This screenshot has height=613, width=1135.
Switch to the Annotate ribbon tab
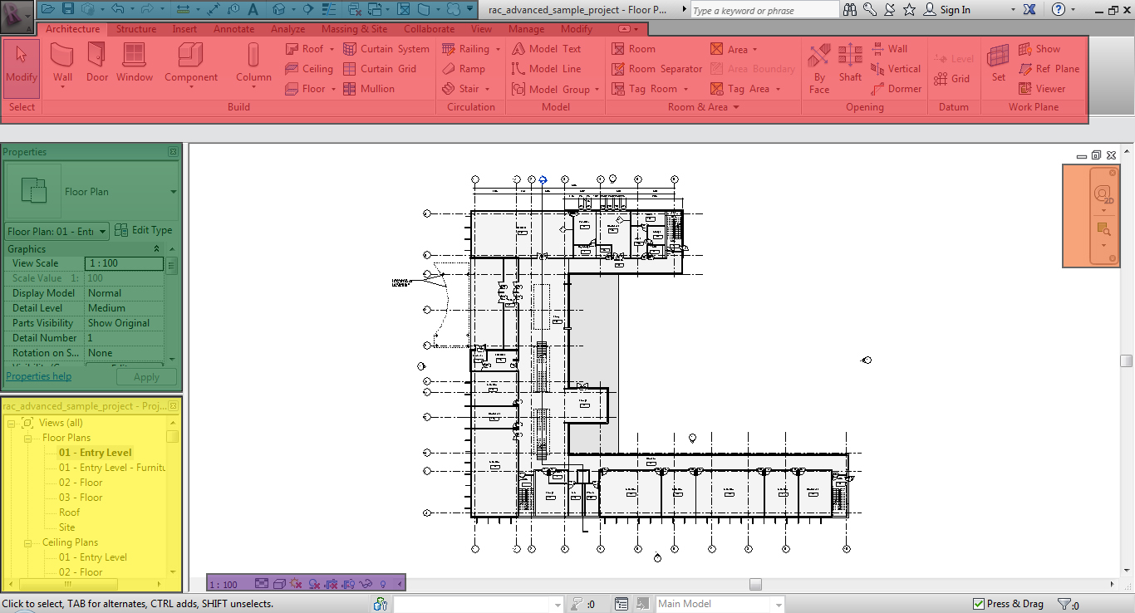point(233,28)
